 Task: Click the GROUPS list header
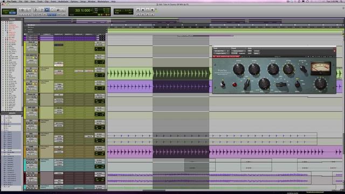tap(12, 113)
